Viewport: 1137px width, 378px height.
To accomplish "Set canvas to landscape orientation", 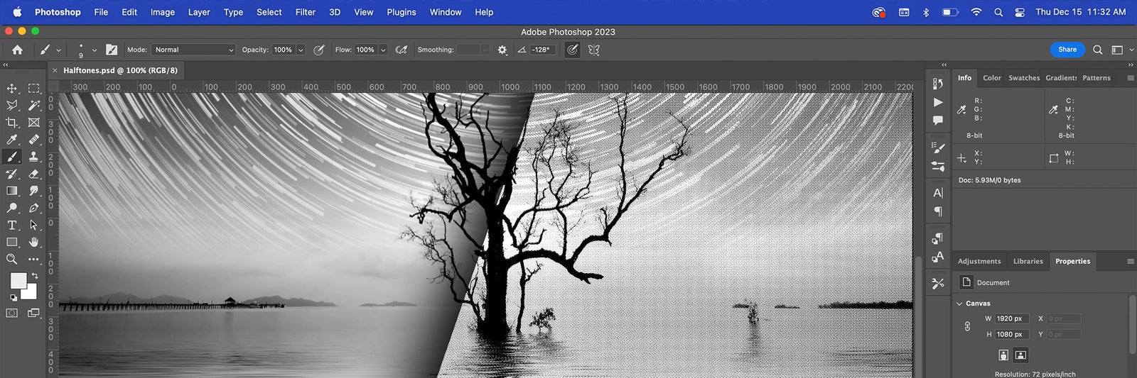I will point(1020,355).
